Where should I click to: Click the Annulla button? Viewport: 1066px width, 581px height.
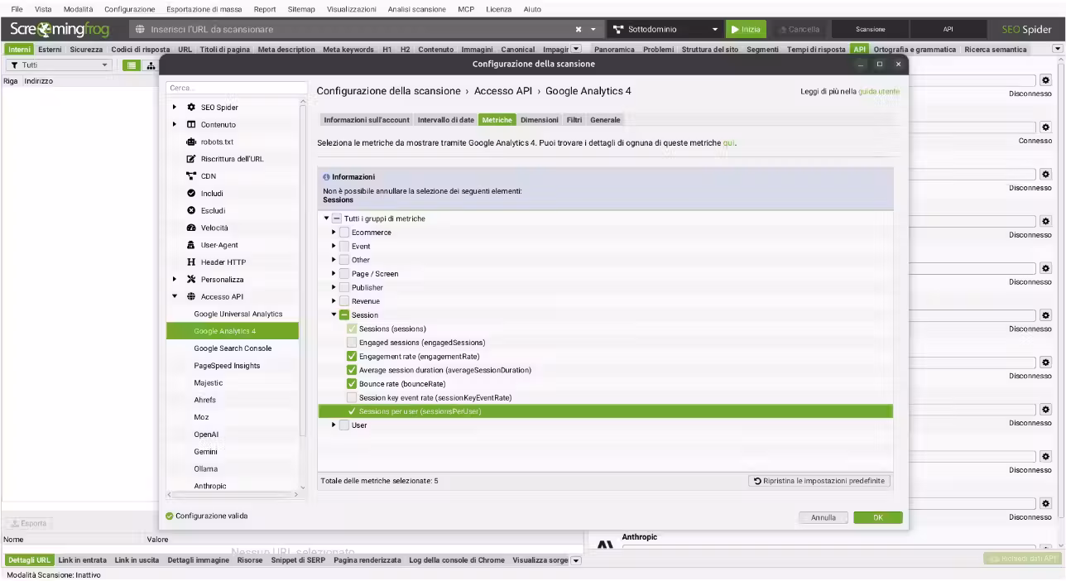pos(824,517)
